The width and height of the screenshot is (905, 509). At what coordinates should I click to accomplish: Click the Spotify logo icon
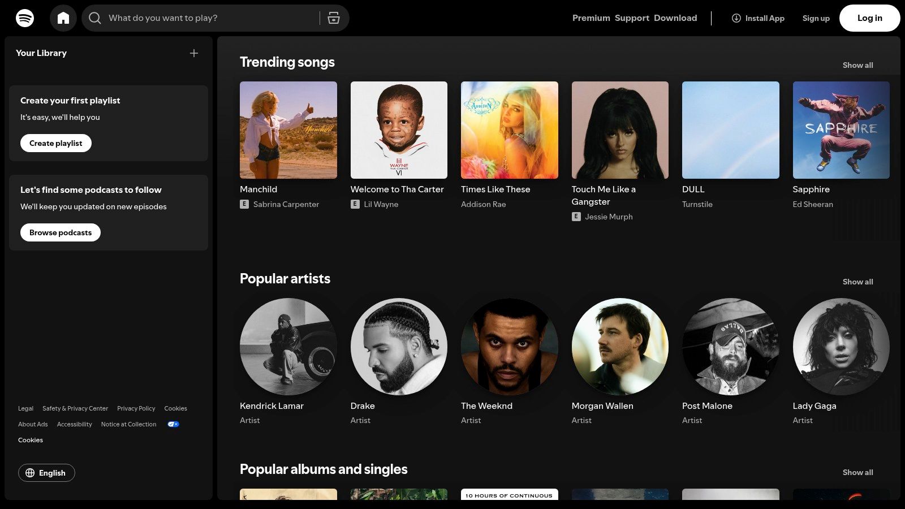25,18
